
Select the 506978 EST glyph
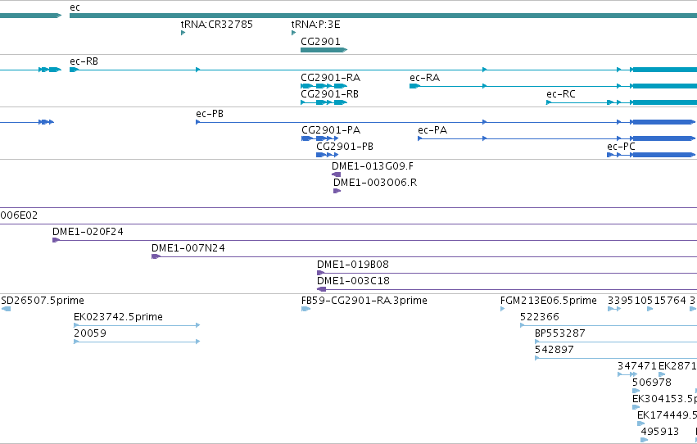click(636, 391)
